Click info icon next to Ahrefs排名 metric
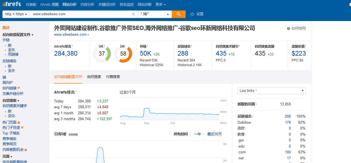The height and width of the screenshot is (163, 351). [x=72, y=46]
